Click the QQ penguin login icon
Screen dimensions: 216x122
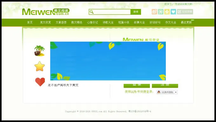coord(159,92)
